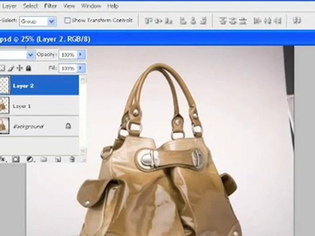Create a new layer

pos(58,160)
